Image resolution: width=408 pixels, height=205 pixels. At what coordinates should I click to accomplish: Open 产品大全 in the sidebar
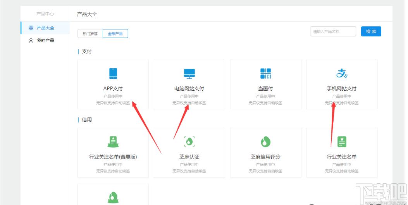(45, 28)
